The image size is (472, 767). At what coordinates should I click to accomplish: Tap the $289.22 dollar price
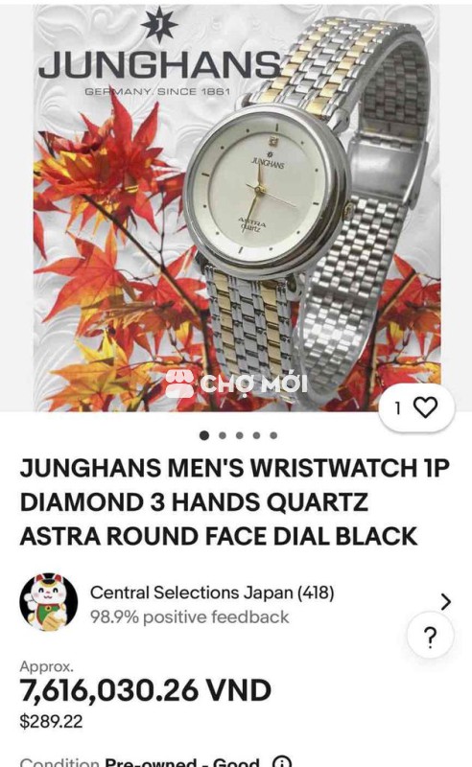(x=51, y=721)
